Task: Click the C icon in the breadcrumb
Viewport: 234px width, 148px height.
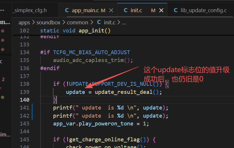Action: click(x=99, y=22)
